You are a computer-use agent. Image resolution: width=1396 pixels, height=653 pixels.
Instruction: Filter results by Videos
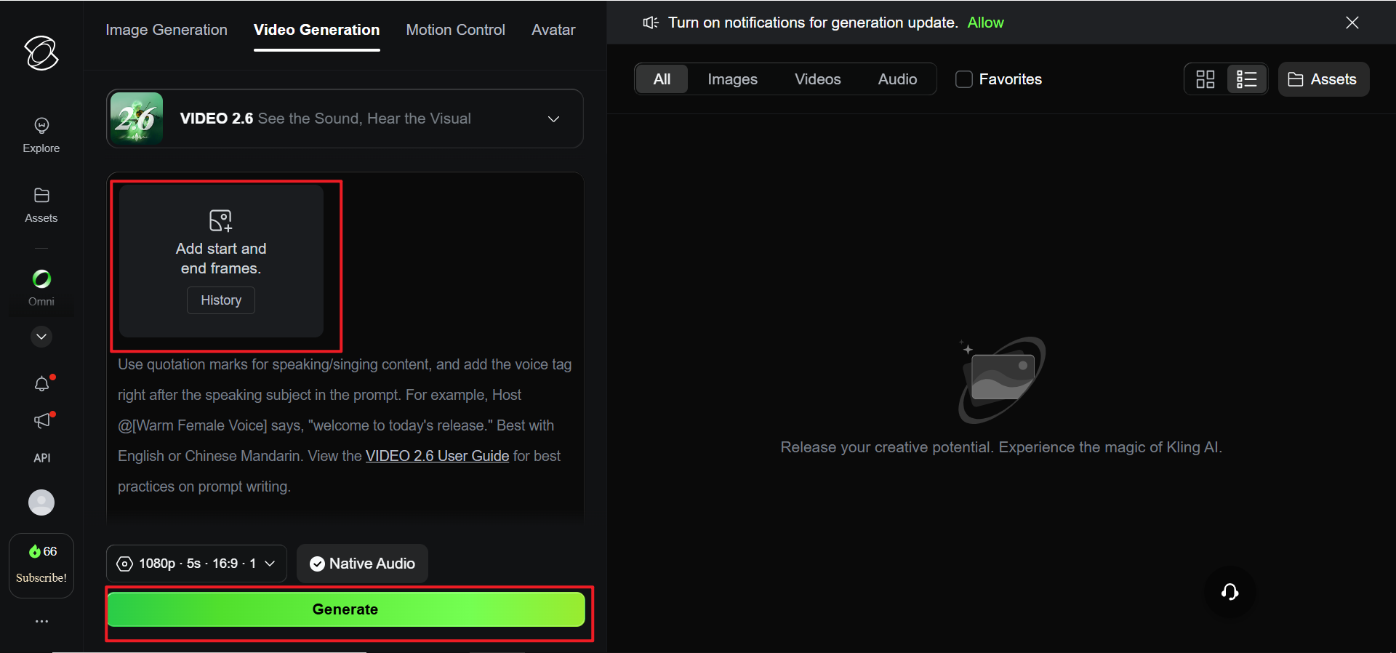[818, 79]
